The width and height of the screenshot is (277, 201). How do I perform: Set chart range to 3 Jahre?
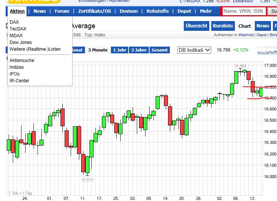point(139,50)
